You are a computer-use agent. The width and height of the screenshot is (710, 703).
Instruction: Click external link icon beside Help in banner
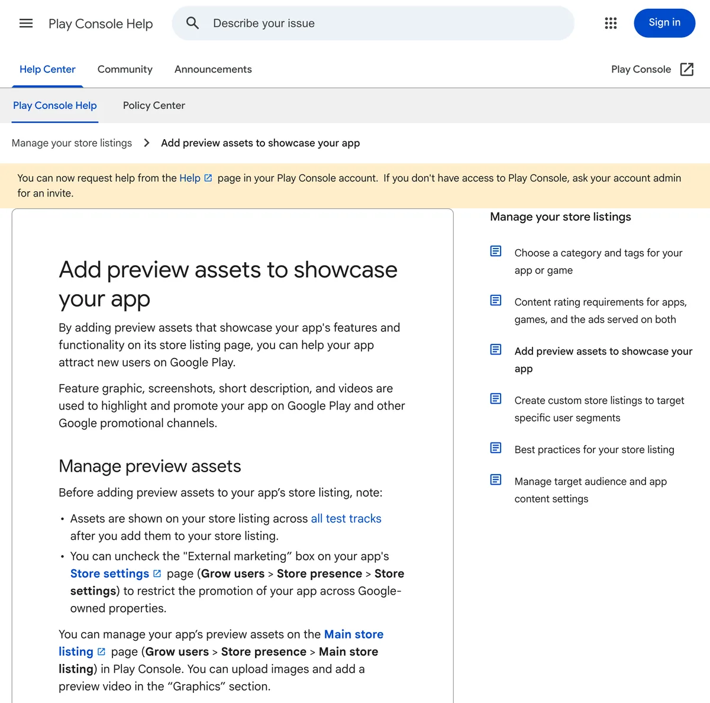pos(208,178)
